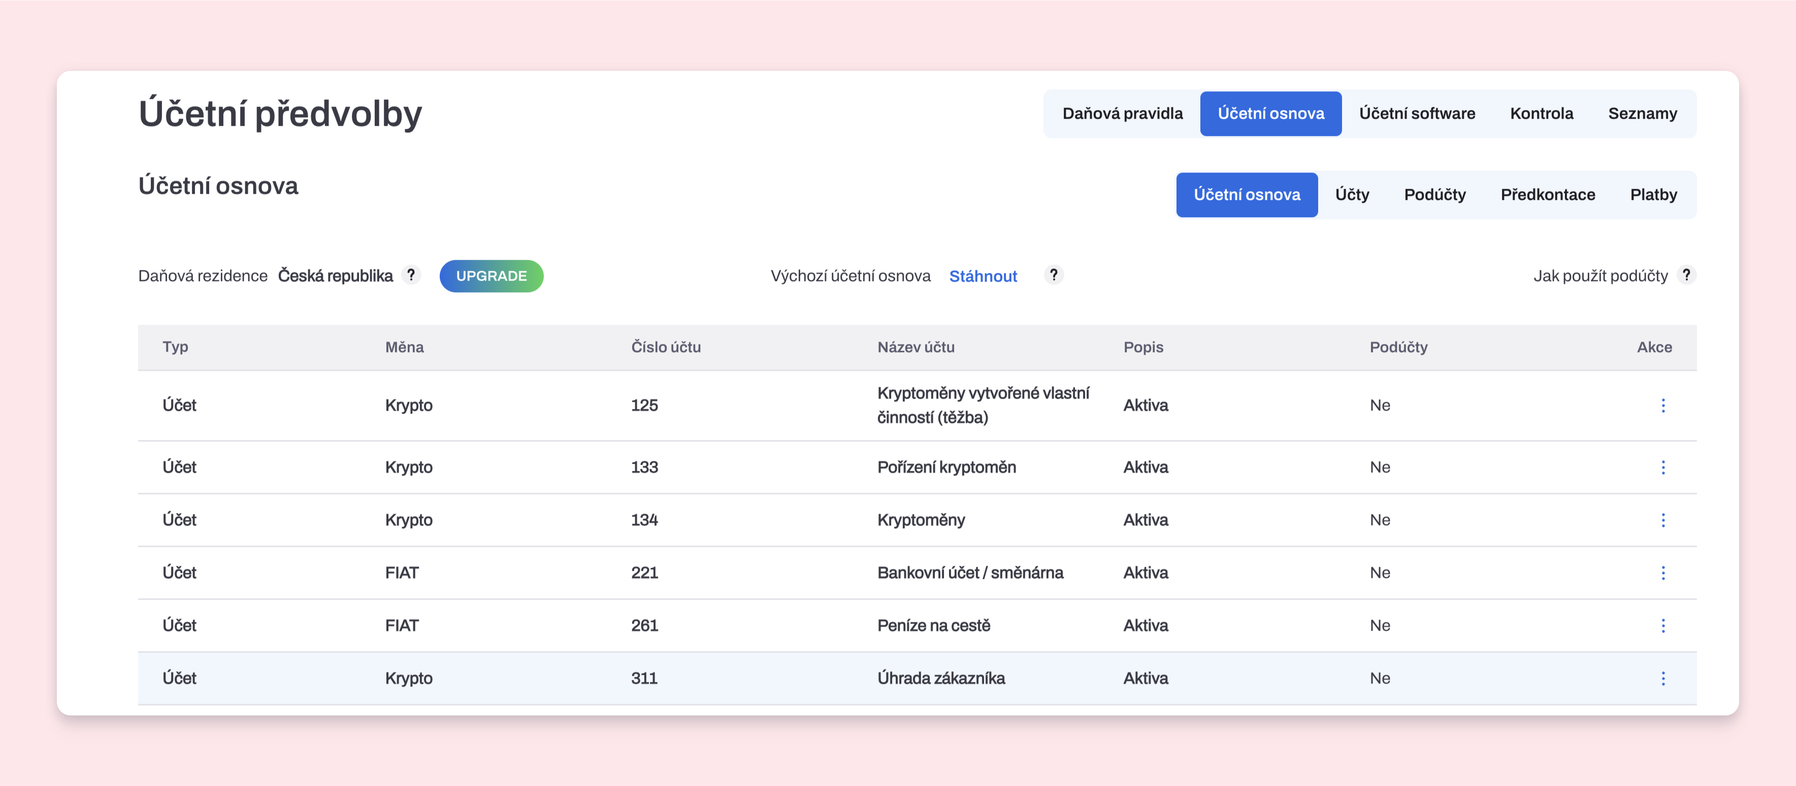Click help icon beside Stáhnout link

pyautogui.click(x=1054, y=275)
